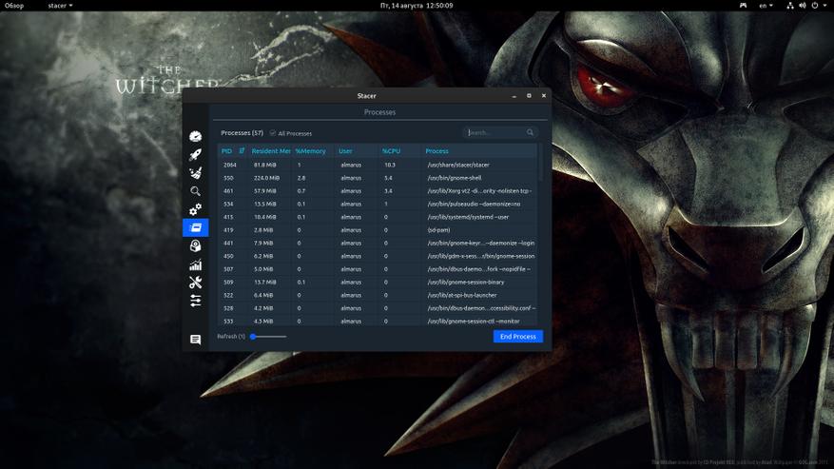The image size is (834, 469).
Task: Select the /usr/share/stacer/stacer process row
Action: click(x=378, y=165)
